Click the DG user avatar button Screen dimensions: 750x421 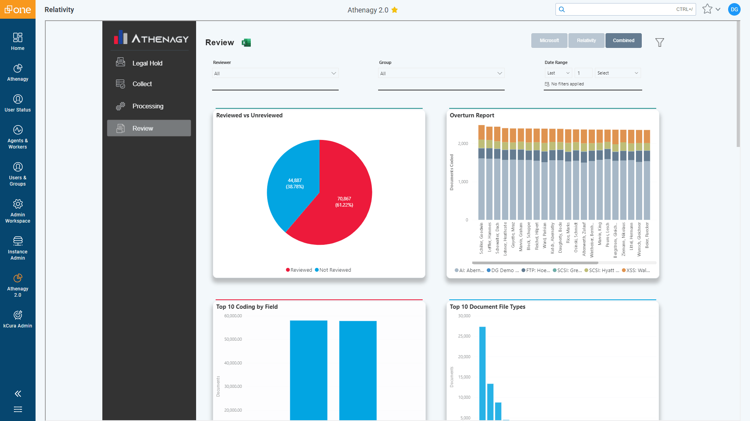click(x=734, y=9)
